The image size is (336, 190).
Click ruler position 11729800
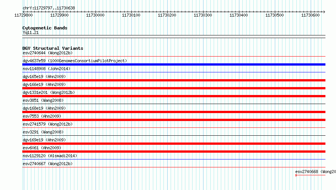tap(23, 15)
